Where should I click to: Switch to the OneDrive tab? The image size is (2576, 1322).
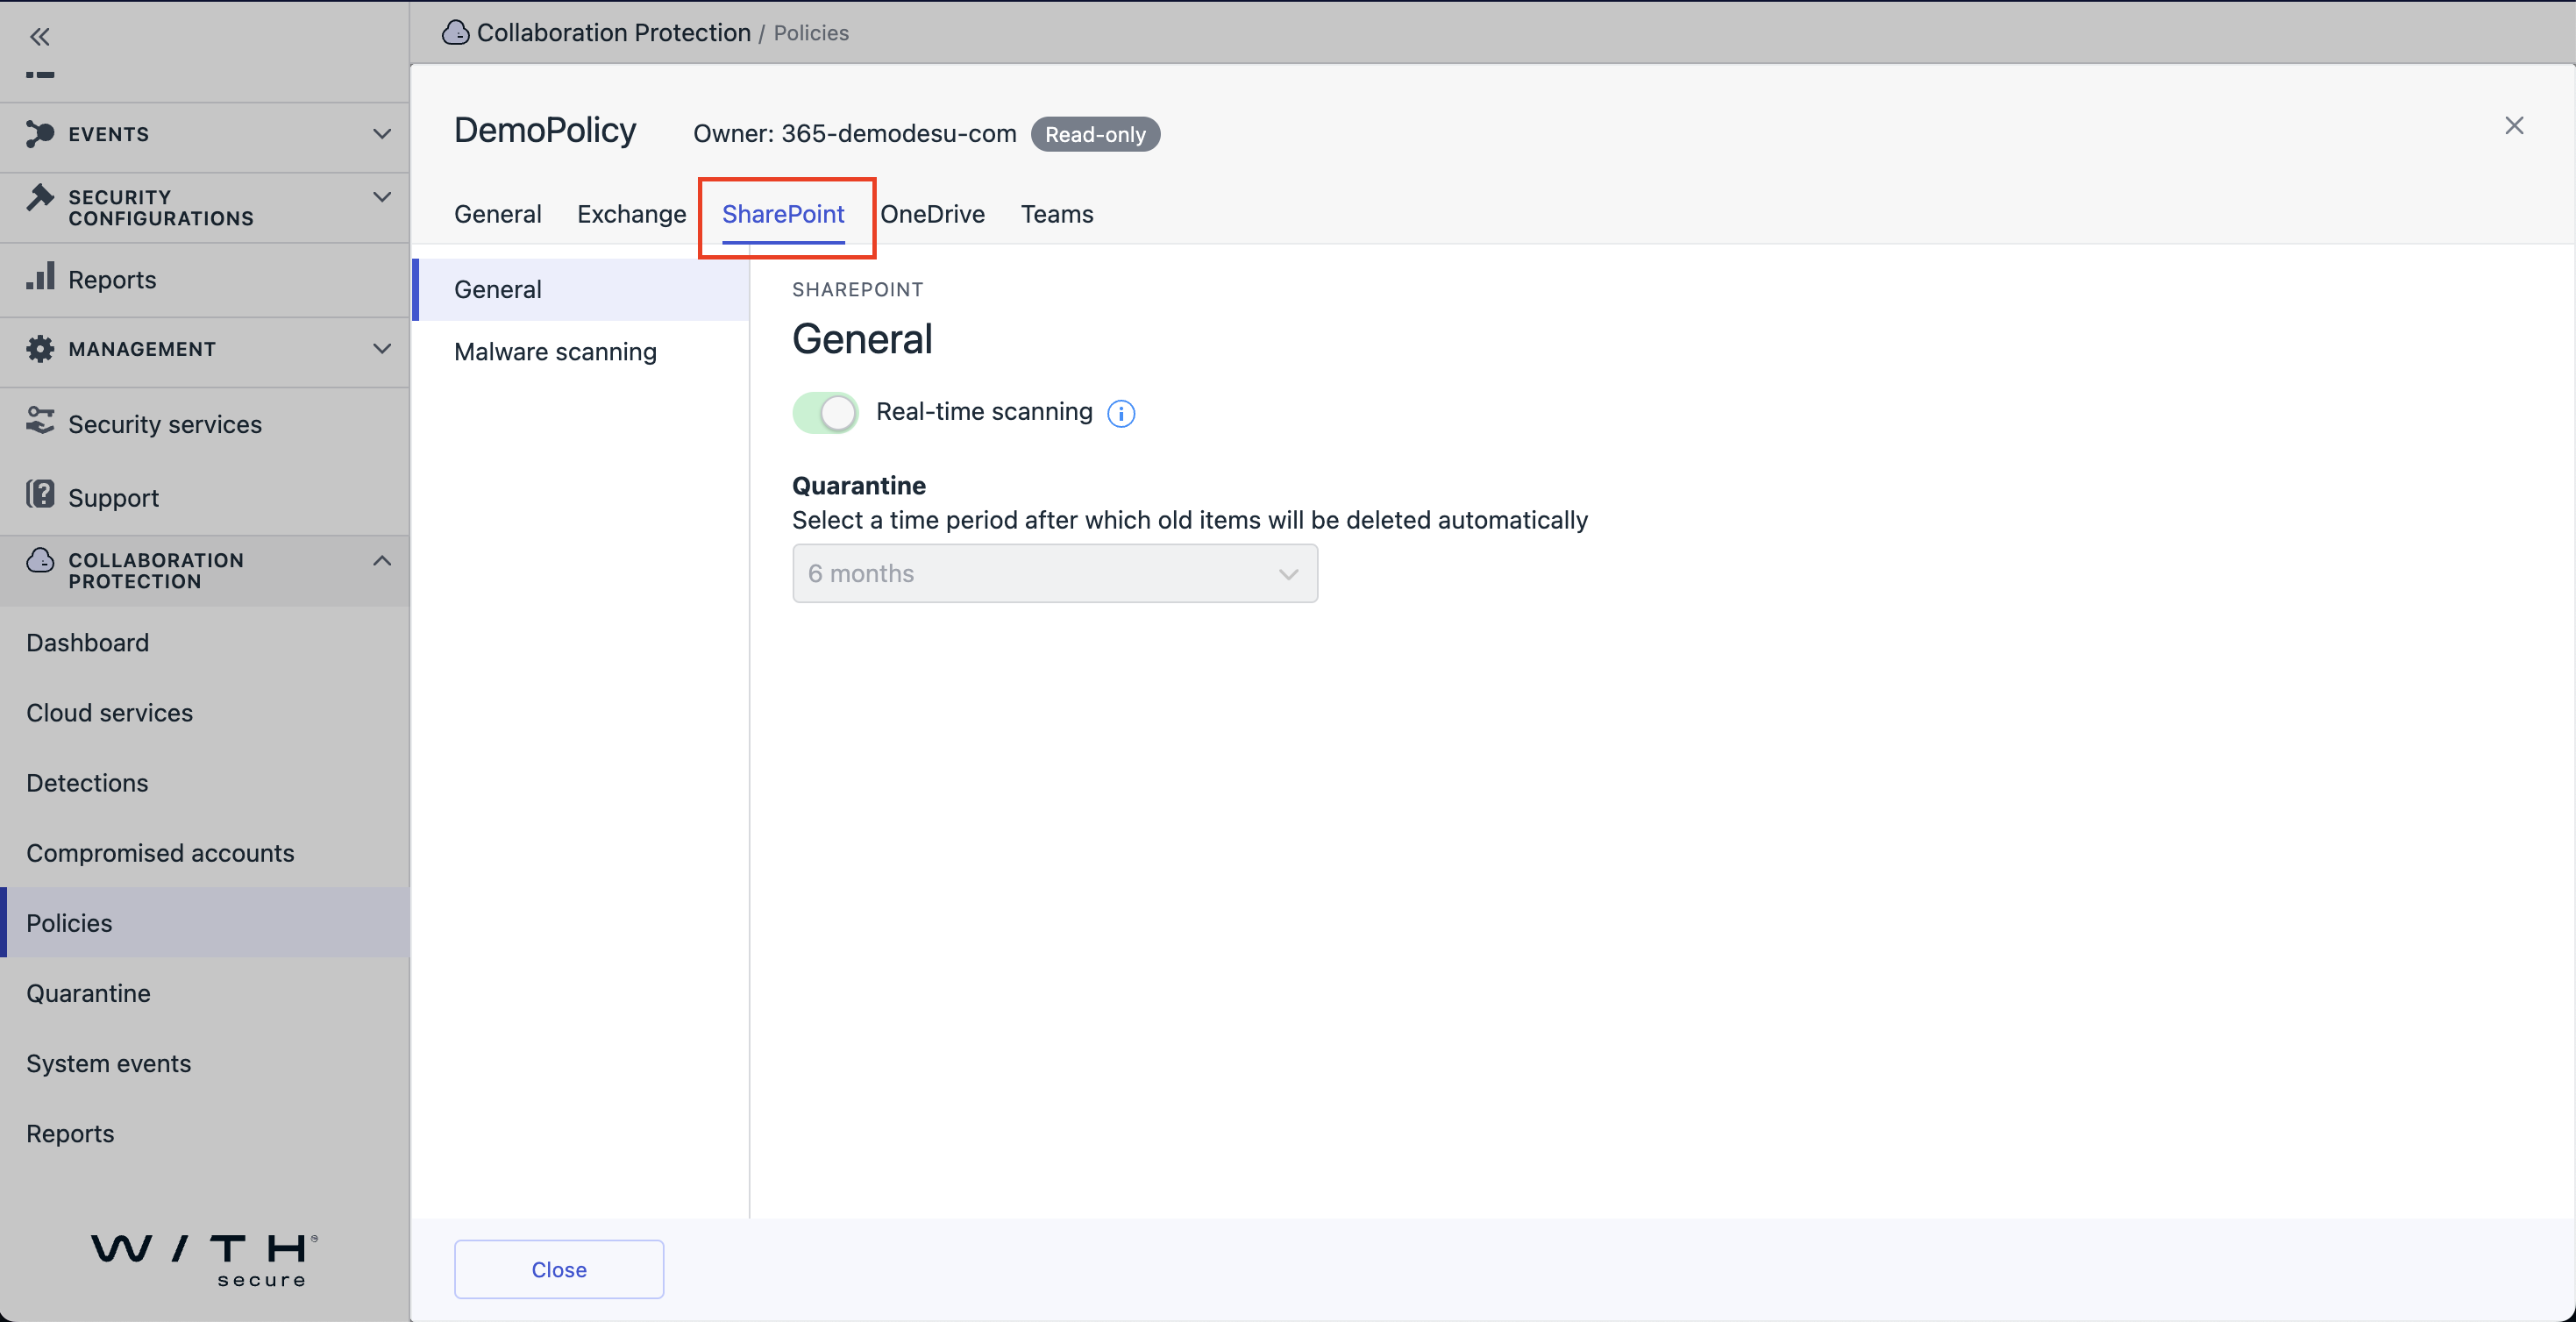point(932,214)
